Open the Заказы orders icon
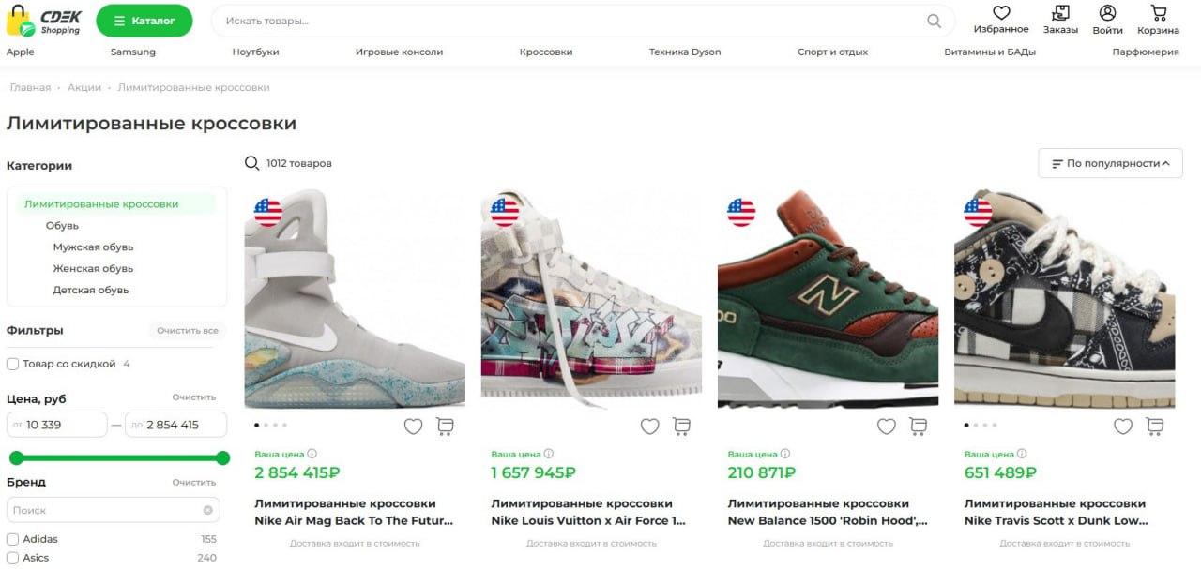This screenshot has height=569, width=1201. [1060, 13]
